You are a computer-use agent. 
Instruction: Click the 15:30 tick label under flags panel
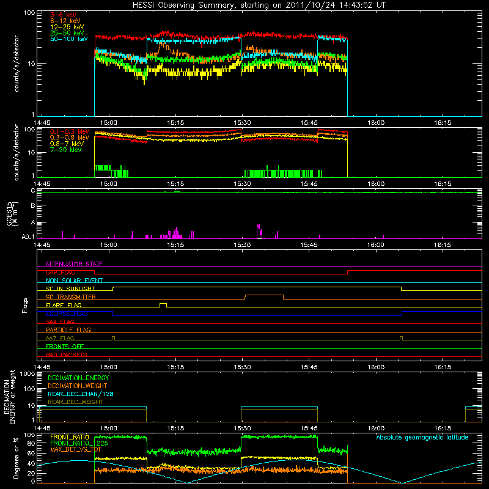tap(242, 367)
